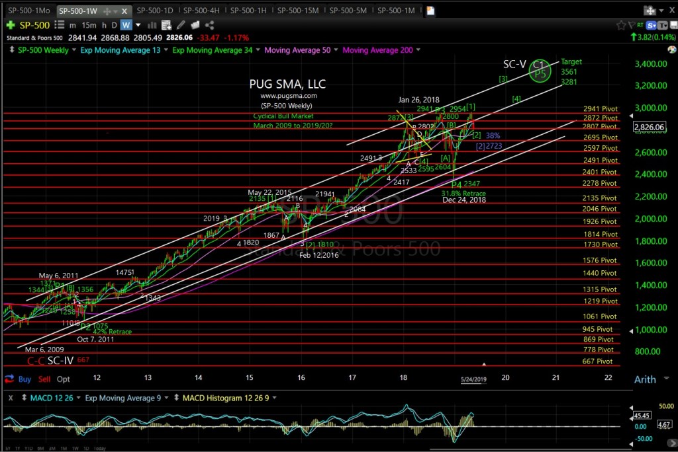Open the timeframe dropdown arrow after W
678x452 pixels.
[138, 26]
